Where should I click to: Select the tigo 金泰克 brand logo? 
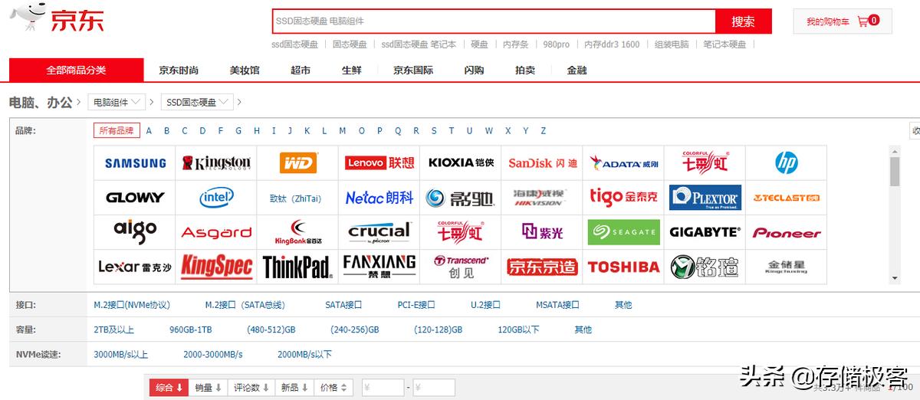click(x=623, y=198)
